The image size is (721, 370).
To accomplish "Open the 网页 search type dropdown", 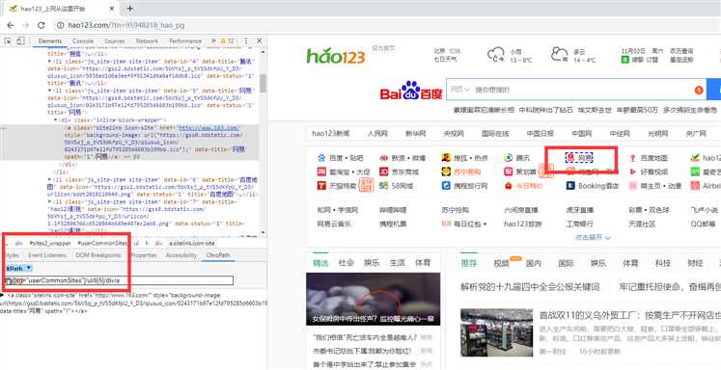I will pos(460,90).
